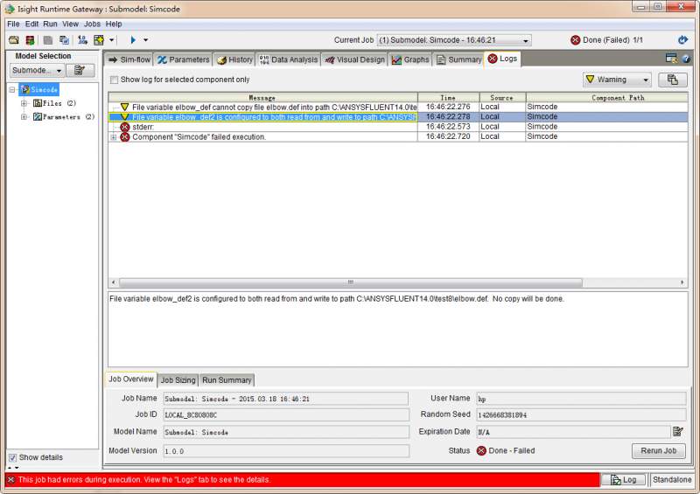The height and width of the screenshot is (494, 700).
Task: Switch to the Data Analysis tab
Action: 289,59
